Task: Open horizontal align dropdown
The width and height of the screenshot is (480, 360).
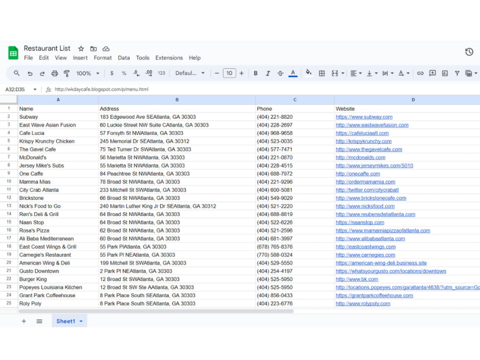Action: [356, 73]
